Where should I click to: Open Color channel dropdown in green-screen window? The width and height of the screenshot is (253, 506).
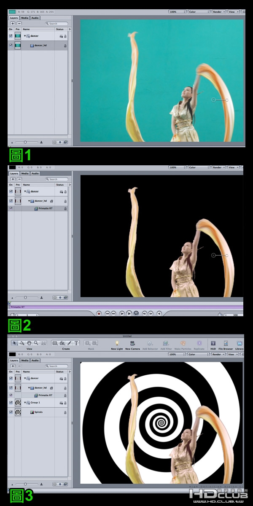pyautogui.click(x=199, y=12)
